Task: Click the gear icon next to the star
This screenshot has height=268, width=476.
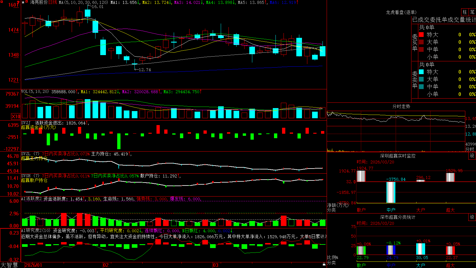Action: [27, 2]
